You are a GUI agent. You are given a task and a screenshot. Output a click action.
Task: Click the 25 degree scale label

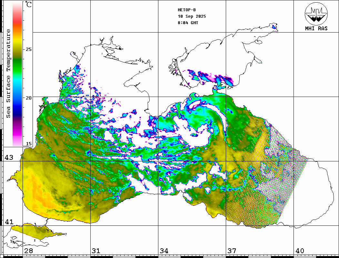click(29, 49)
